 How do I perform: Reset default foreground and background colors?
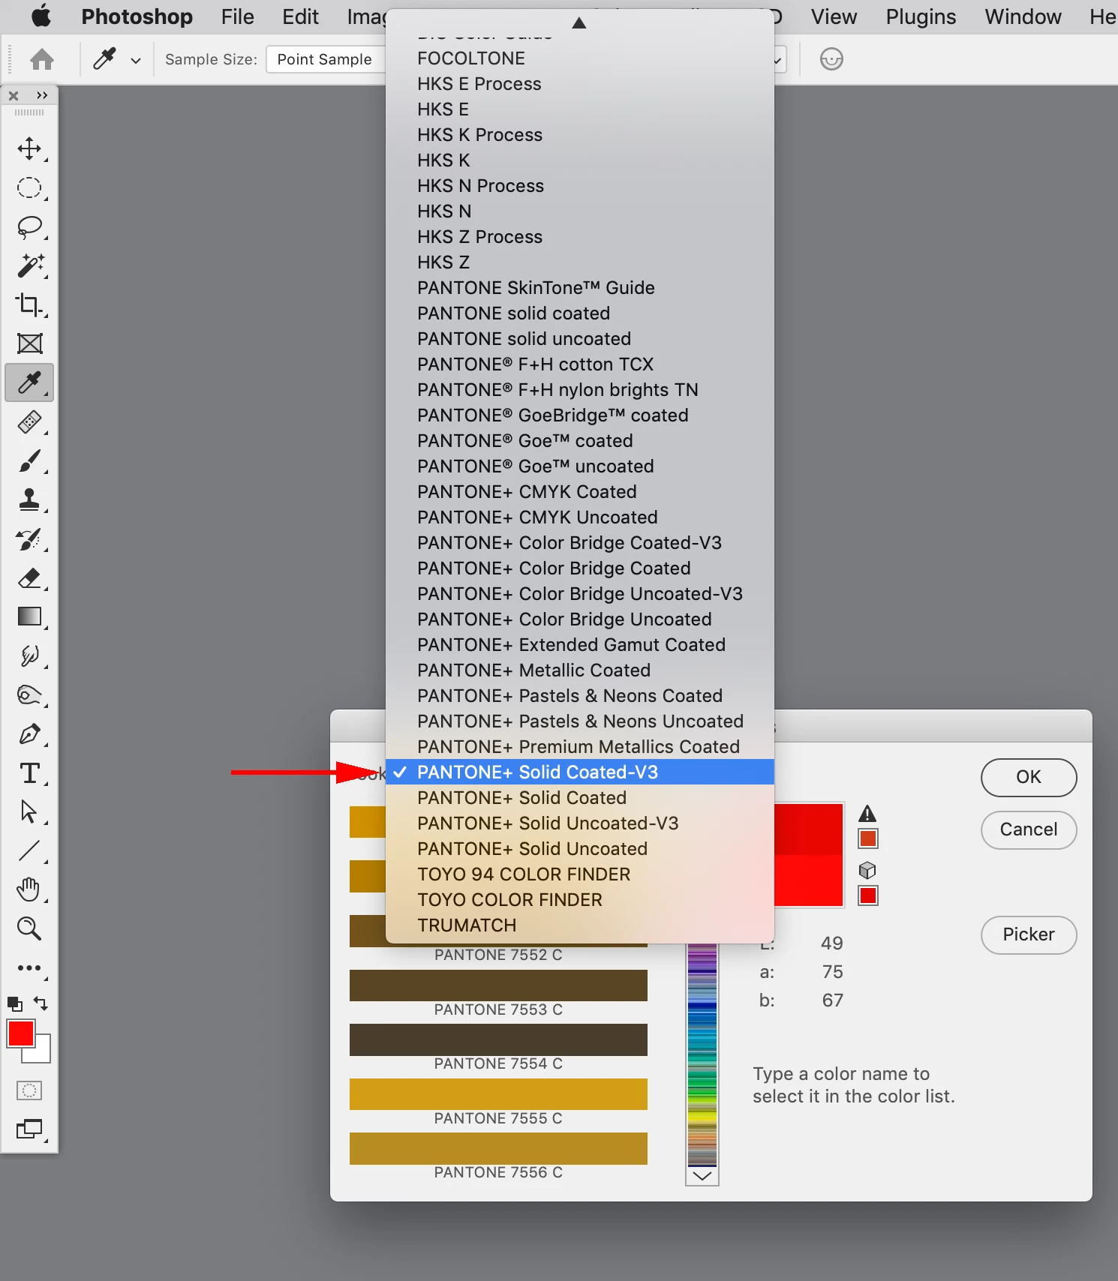point(14,1003)
